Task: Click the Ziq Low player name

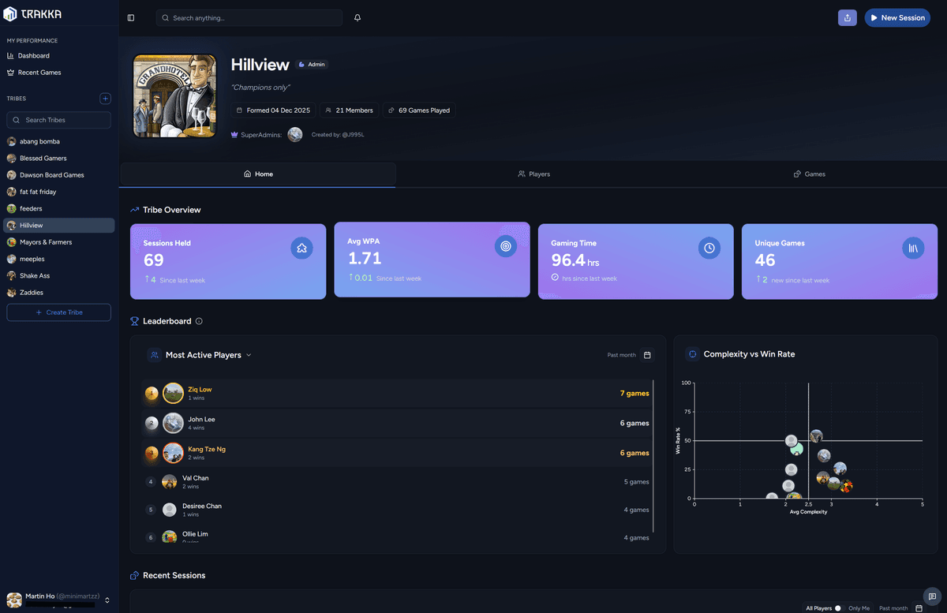Action: click(x=200, y=390)
